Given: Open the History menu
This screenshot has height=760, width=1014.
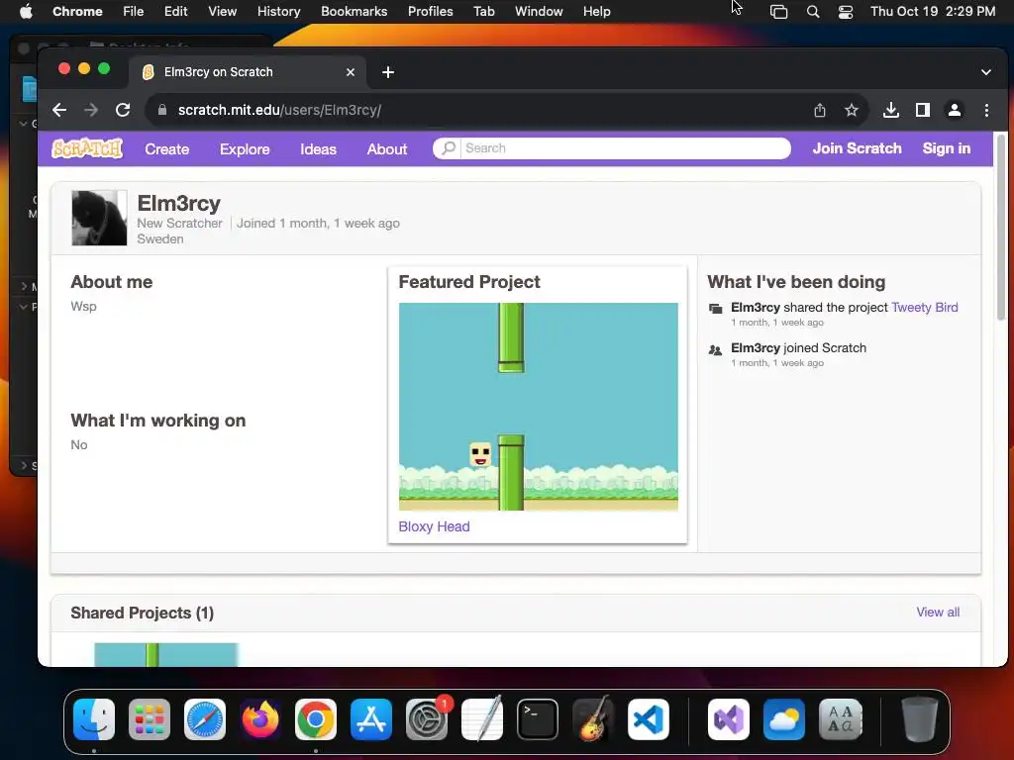Looking at the screenshot, I should pyautogui.click(x=278, y=12).
